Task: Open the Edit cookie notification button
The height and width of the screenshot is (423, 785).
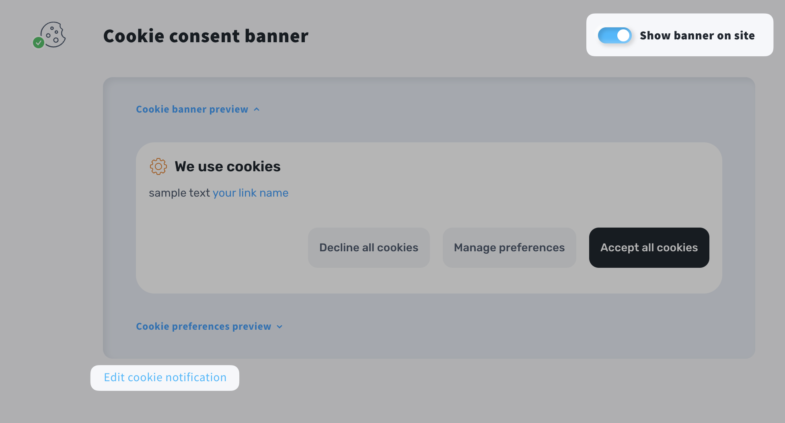Action: [x=165, y=378]
